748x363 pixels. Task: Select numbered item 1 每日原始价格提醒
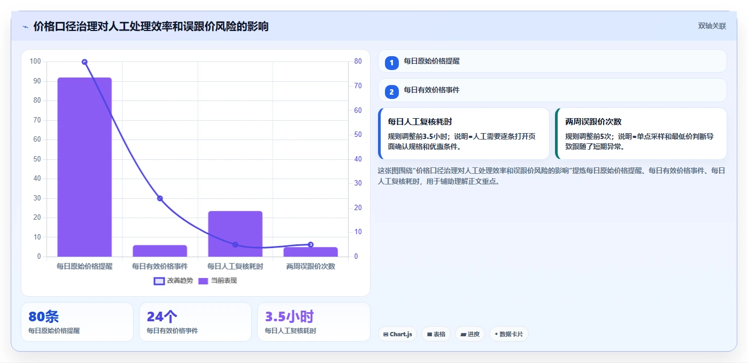point(552,61)
